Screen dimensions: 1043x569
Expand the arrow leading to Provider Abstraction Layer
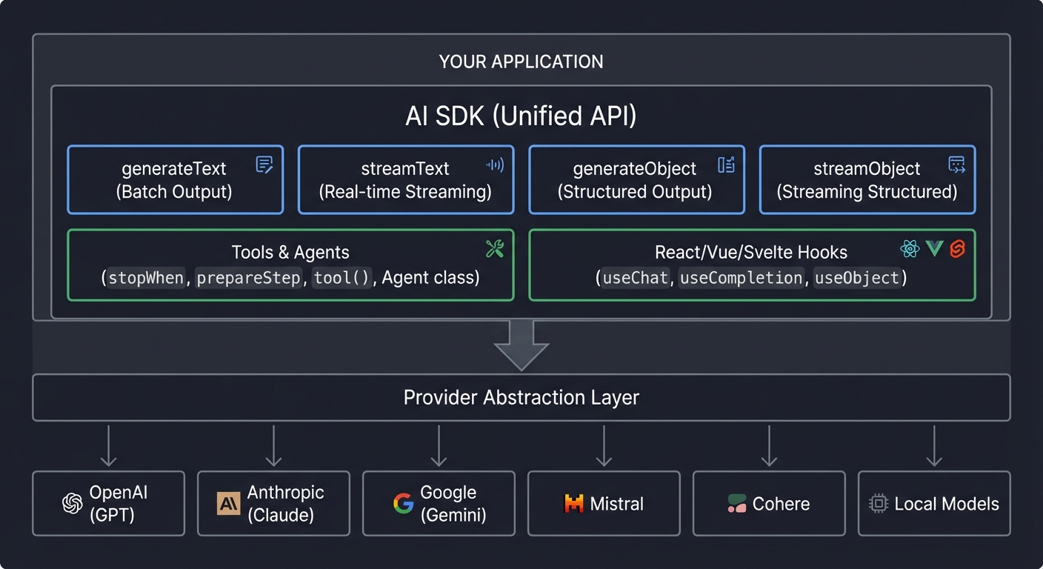pyautogui.click(x=521, y=345)
